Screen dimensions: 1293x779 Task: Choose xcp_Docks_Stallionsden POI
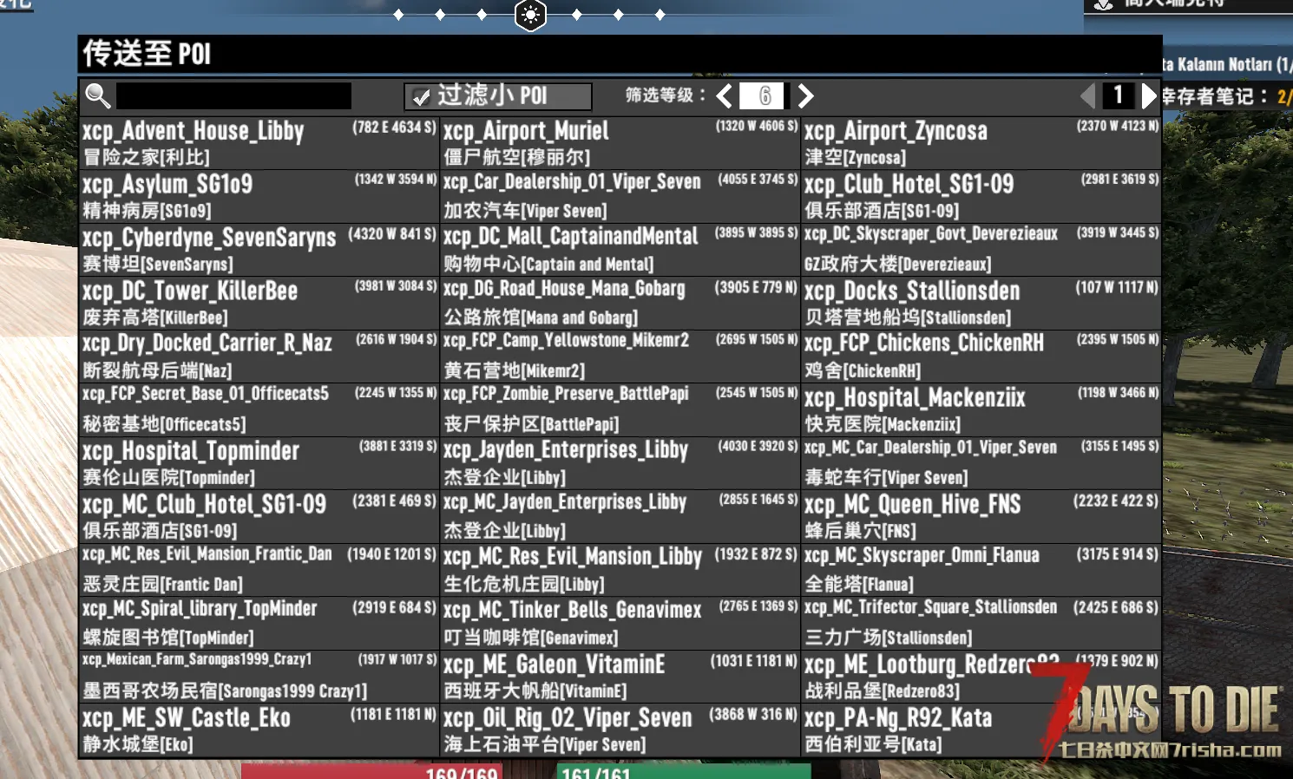click(981, 303)
